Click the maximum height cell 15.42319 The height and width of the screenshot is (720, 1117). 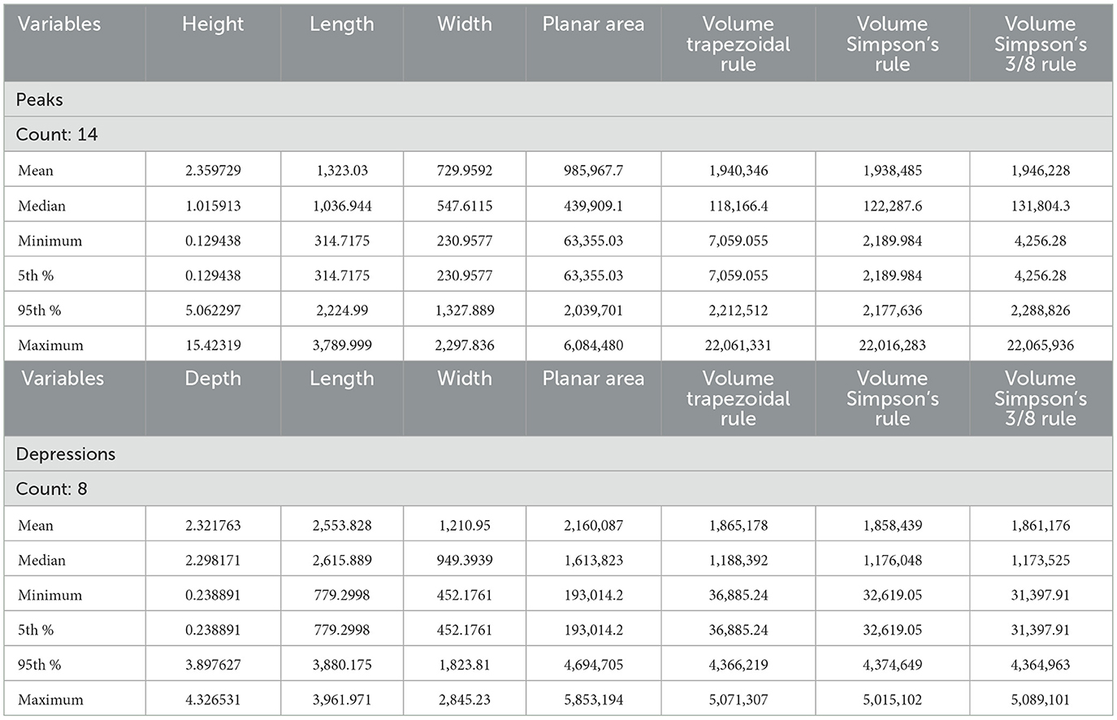pyautogui.click(x=213, y=345)
